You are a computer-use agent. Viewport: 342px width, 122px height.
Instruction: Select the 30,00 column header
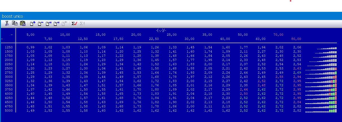coord(190,39)
